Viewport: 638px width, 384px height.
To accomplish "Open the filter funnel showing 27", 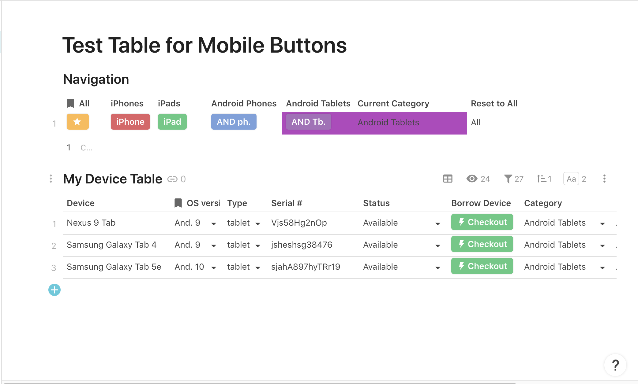I will pos(508,179).
